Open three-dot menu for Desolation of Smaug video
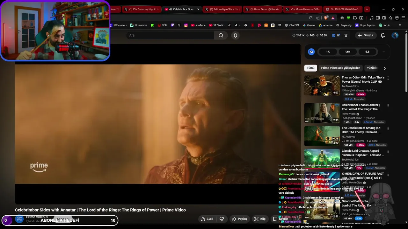 tap(388, 128)
